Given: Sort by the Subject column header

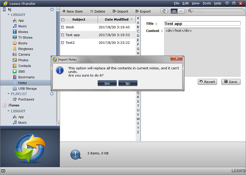Looking at the screenshot, I should (x=79, y=20).
